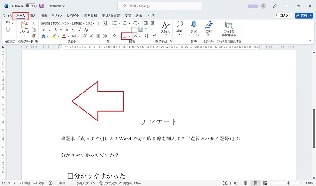Open the numbered list dropdown arrow
The width and height of the screenshot is (316, 186).
pos(129,23)
